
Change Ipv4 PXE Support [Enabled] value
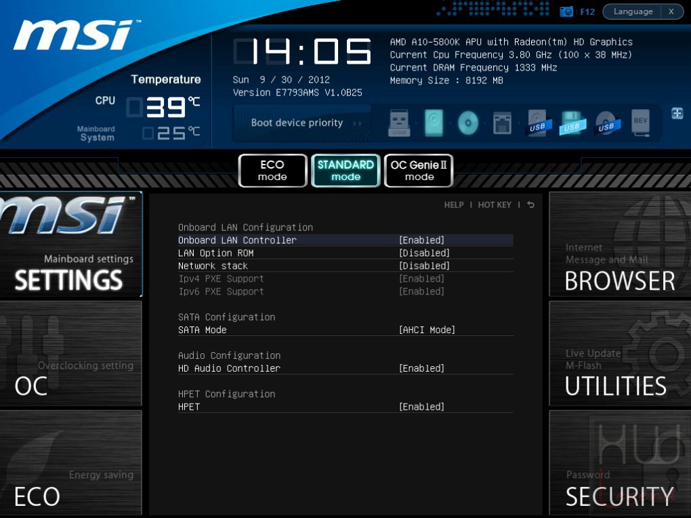click(x=422, y=278)
